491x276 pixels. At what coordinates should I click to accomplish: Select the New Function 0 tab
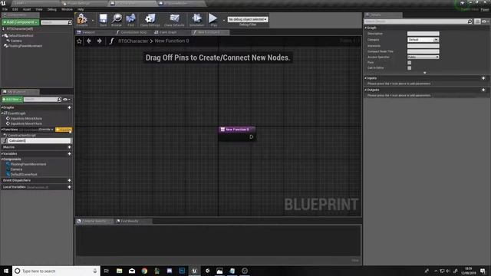[x=209, y=32]
